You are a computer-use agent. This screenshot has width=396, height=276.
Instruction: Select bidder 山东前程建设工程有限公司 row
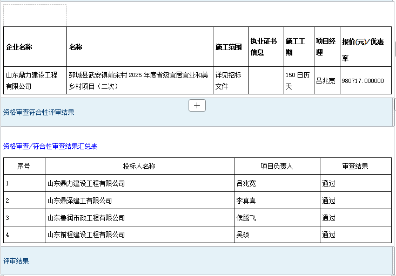pos(86,234)
